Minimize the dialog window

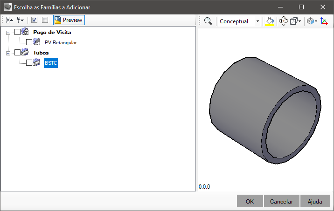pos(280,7)
